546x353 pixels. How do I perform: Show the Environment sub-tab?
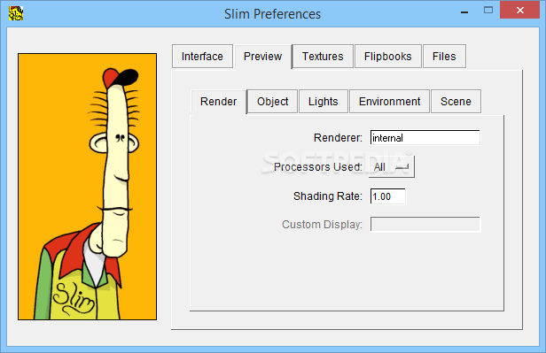pyautogui.click(x=390, y=102)
